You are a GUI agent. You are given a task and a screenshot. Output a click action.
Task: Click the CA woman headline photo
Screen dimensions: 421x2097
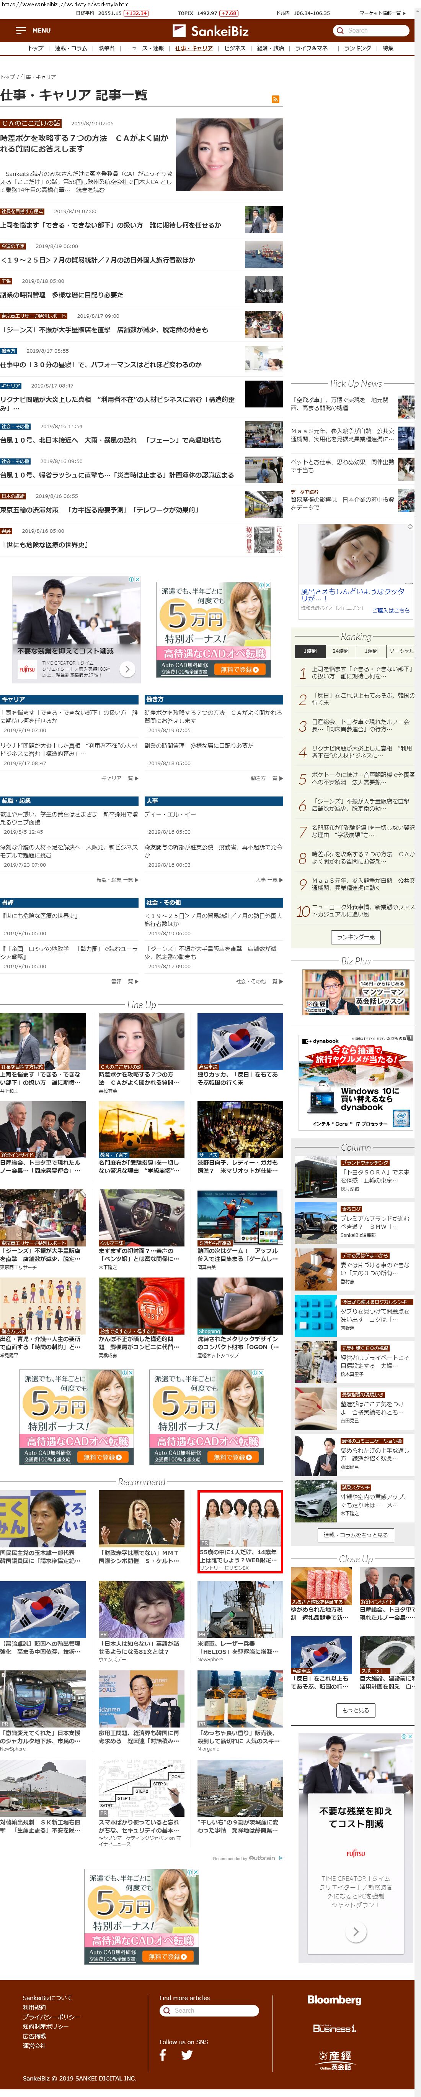229,156
